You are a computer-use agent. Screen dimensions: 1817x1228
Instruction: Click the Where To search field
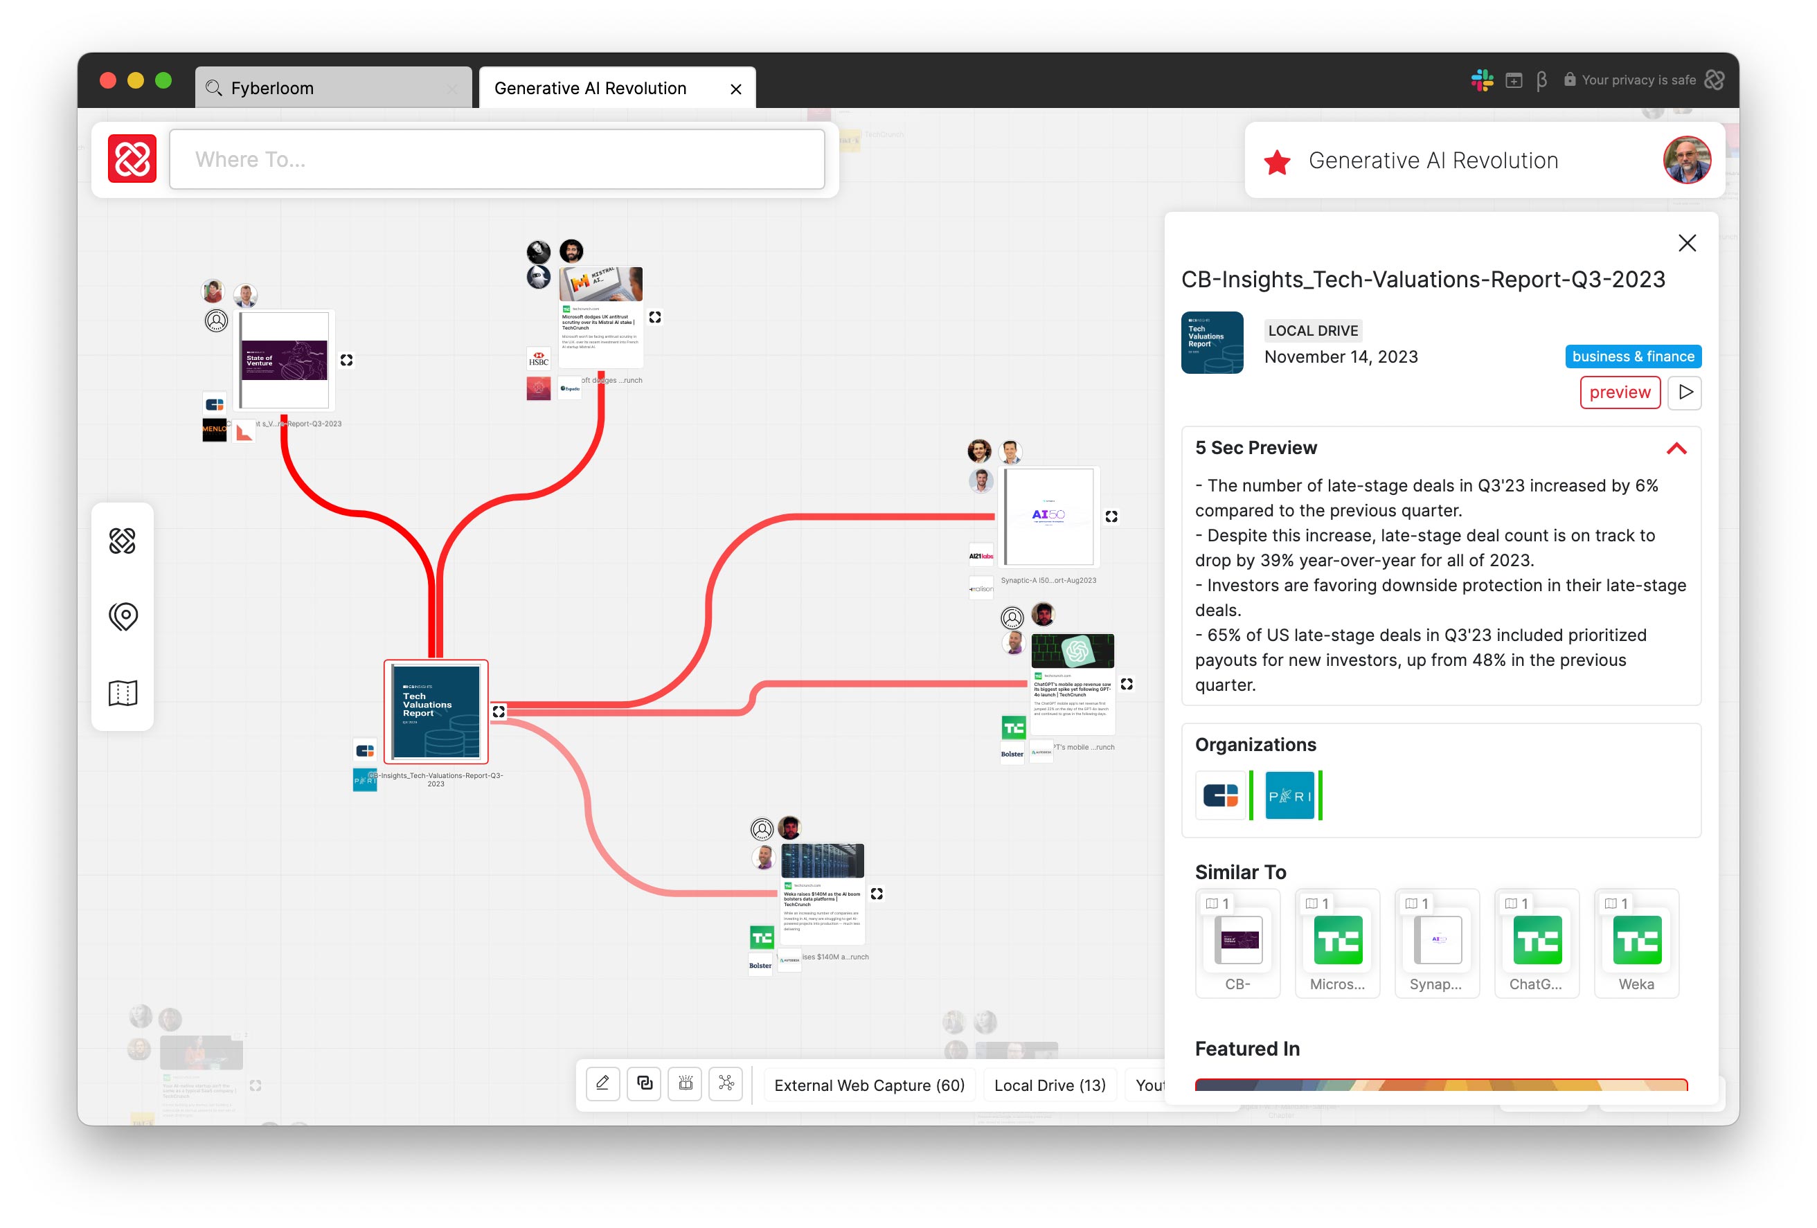(x=497, y=159)
